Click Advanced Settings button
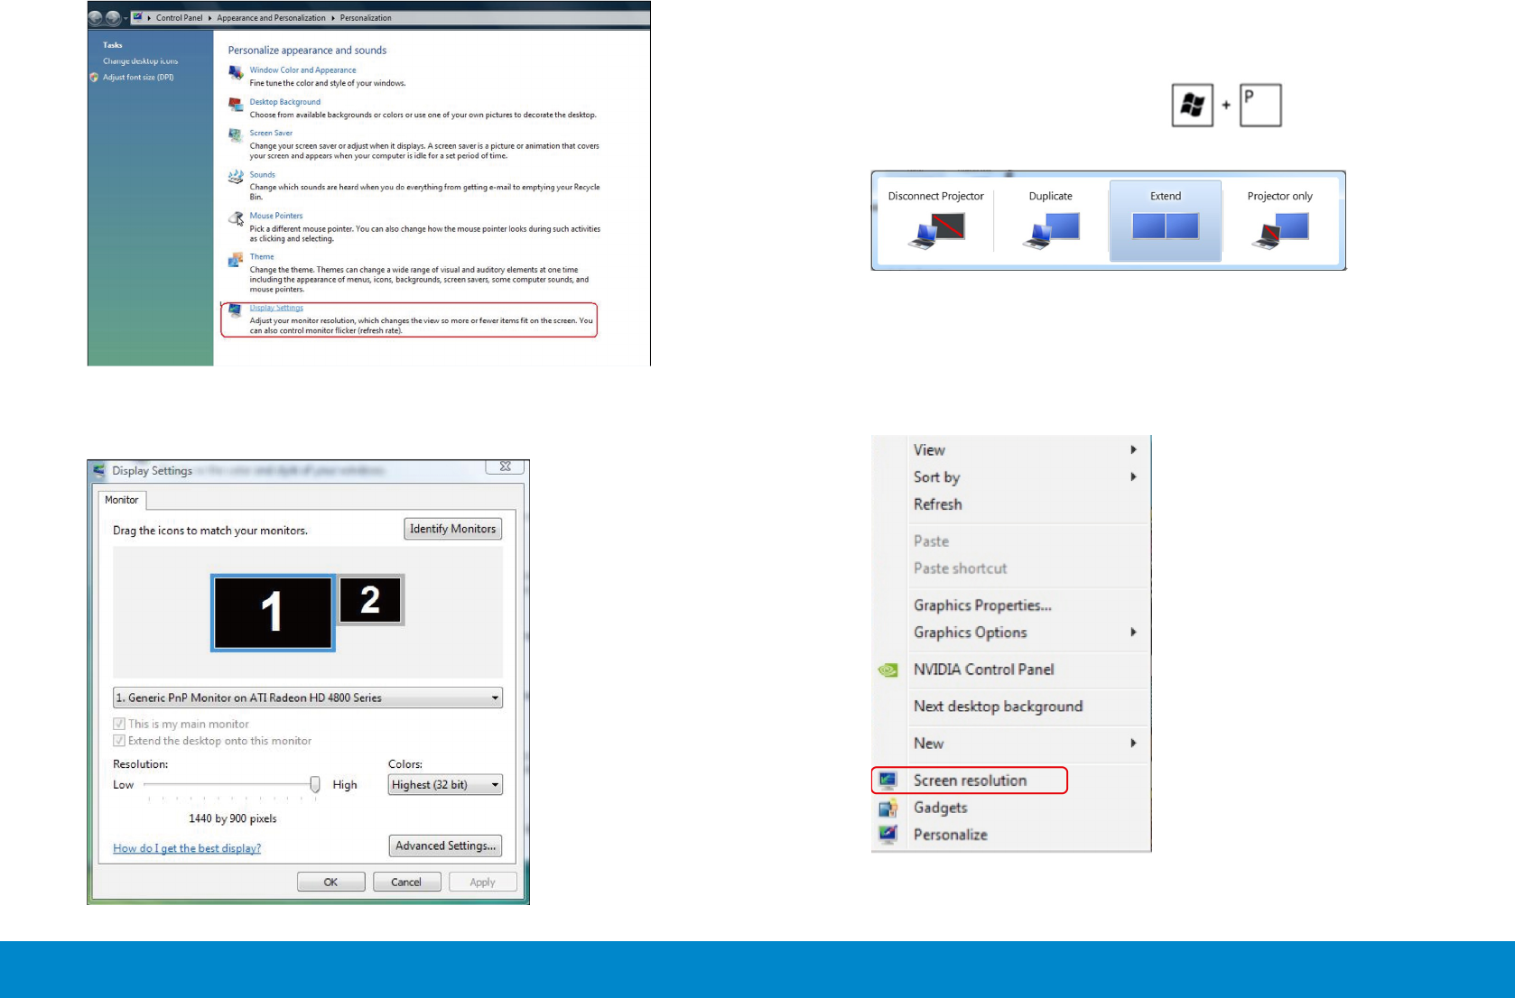Screen dimensions: 1515x998 point(445,846)
